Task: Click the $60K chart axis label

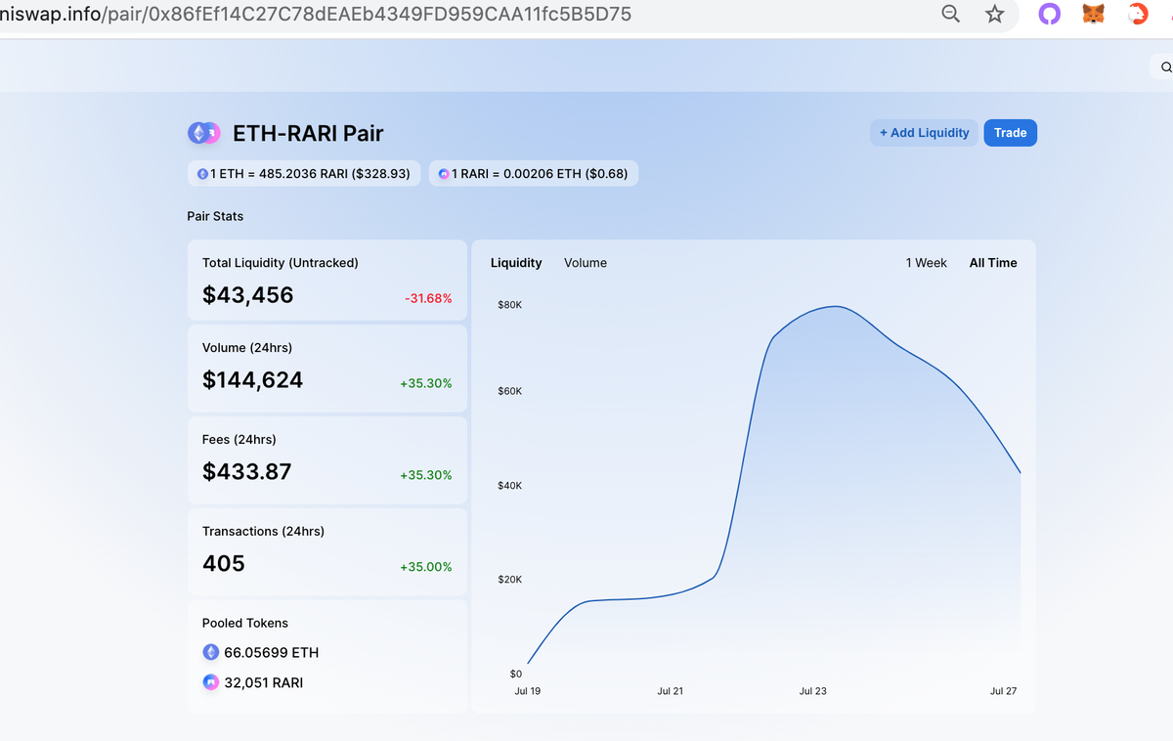Action: tap(509, 391)
